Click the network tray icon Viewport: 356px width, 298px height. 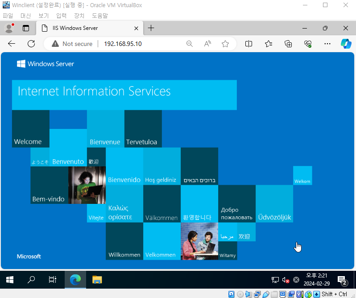coord(275,280)
